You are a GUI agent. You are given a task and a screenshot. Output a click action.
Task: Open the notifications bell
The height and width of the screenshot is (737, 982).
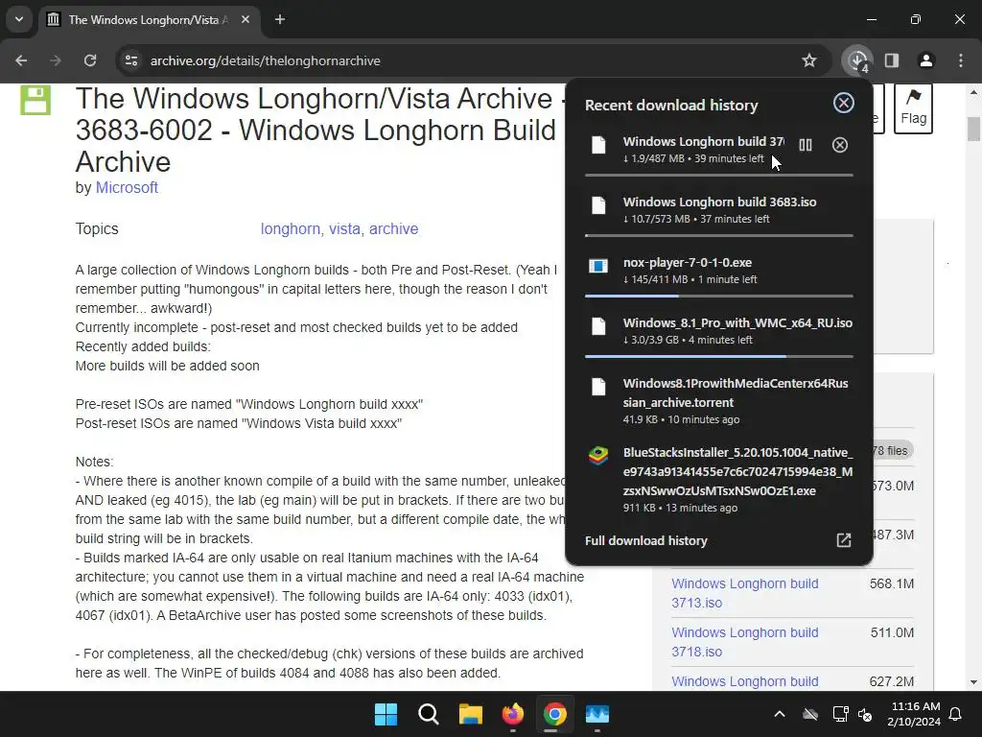(956, 714)
